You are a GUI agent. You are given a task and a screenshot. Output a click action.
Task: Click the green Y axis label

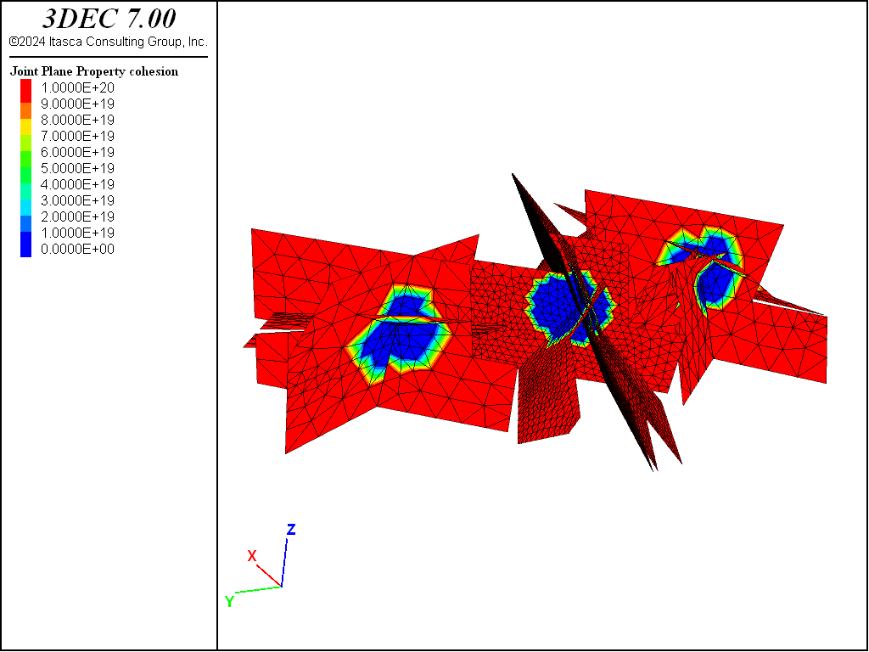coord(229,601)
